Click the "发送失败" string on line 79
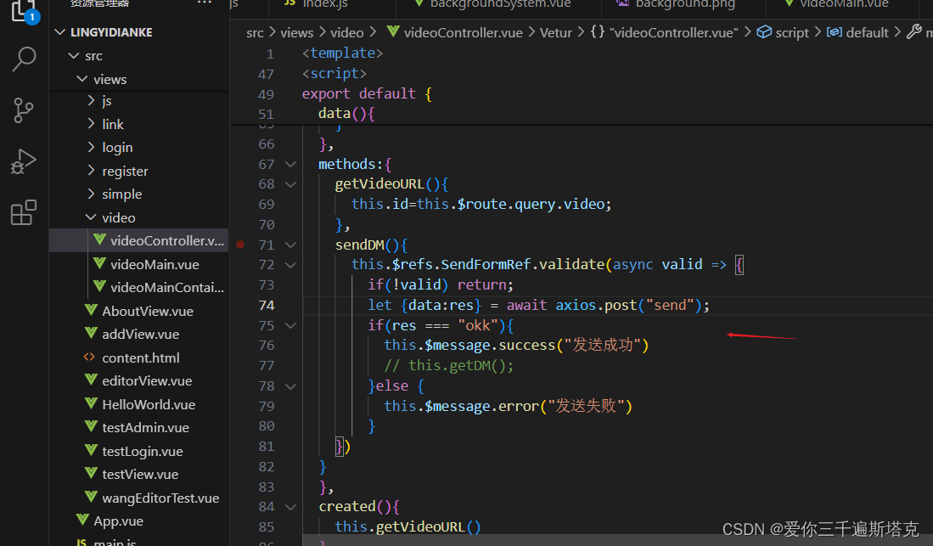This screenshot has width=933, height=546. coord(586,406)
